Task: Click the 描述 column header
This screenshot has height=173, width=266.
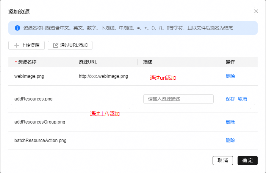Action: tap(148, 62)
